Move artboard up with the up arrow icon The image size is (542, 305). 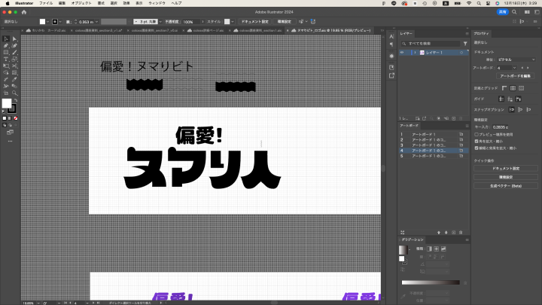(x=439, y=233)
